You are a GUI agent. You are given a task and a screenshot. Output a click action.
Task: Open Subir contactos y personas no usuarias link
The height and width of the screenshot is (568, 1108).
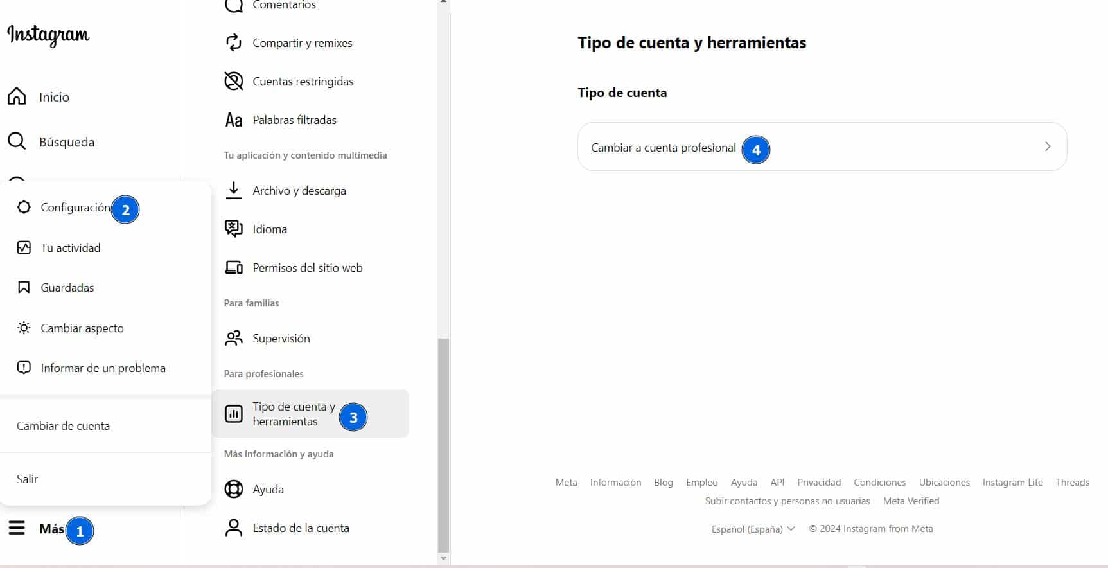coord(787,501)
